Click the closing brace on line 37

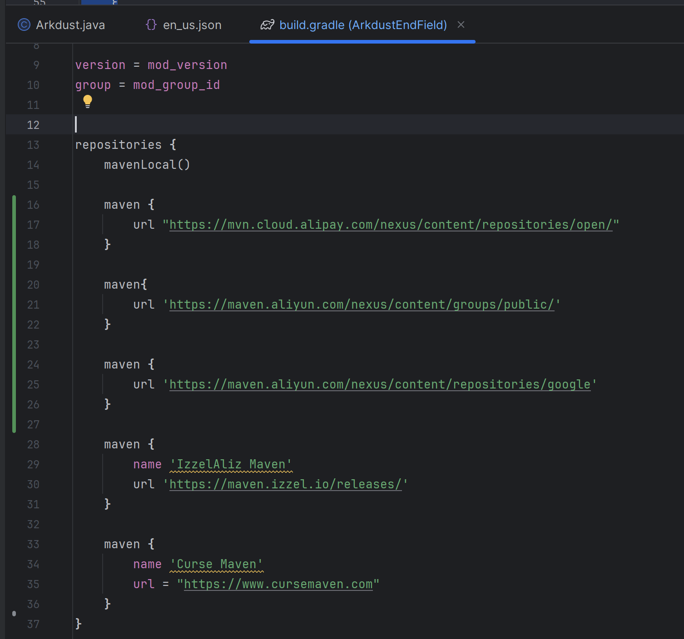point(78,624)
